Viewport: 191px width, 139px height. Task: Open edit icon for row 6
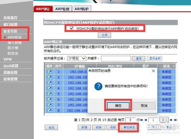[x=50, y=99]
